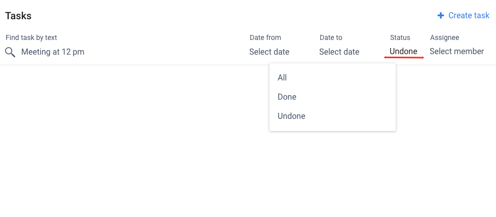Click the red underline beneath Undone
The width and height of the screenshot is (496, 217).
[404, 58]
